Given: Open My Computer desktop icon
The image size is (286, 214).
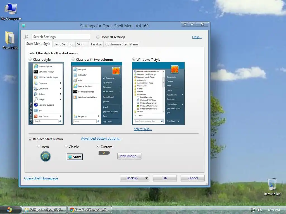Looking at the screenshot, I should point(11,11).
